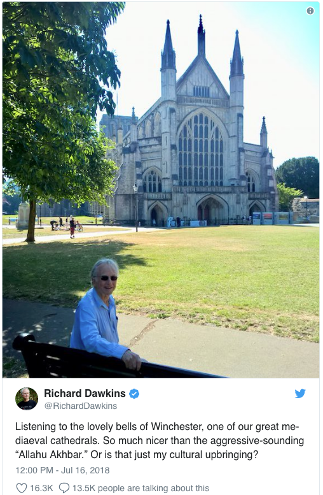Open the 12:00 PM - Jul 16, 2018 timestamp
323x495 pixels.
62,470
